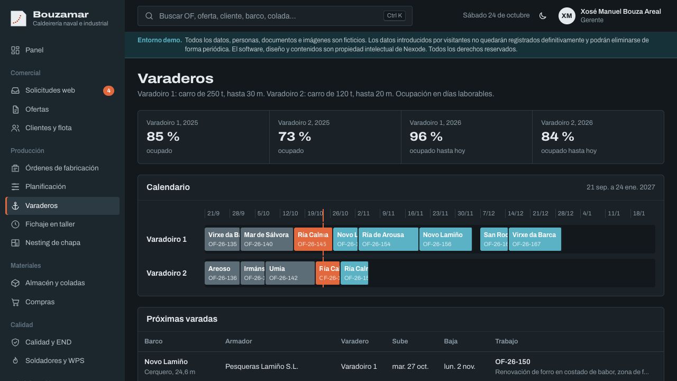The width and height of the screenshot is (677, 381).
Task: Click the Clientes y flota people icon
Action: click(15, 128)
